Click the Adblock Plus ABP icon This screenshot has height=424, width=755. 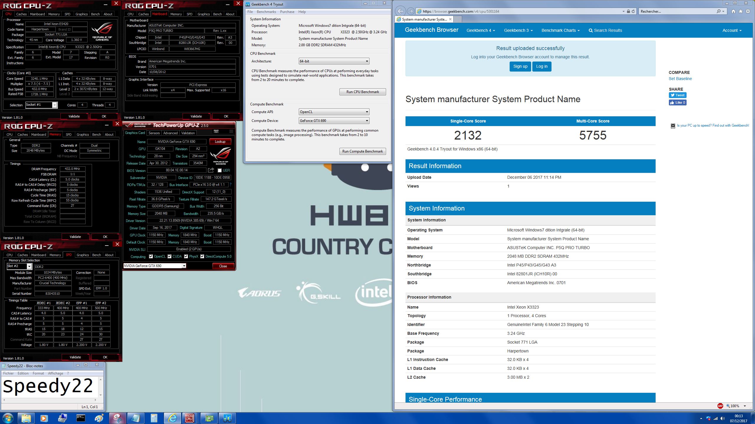[720, 406]
